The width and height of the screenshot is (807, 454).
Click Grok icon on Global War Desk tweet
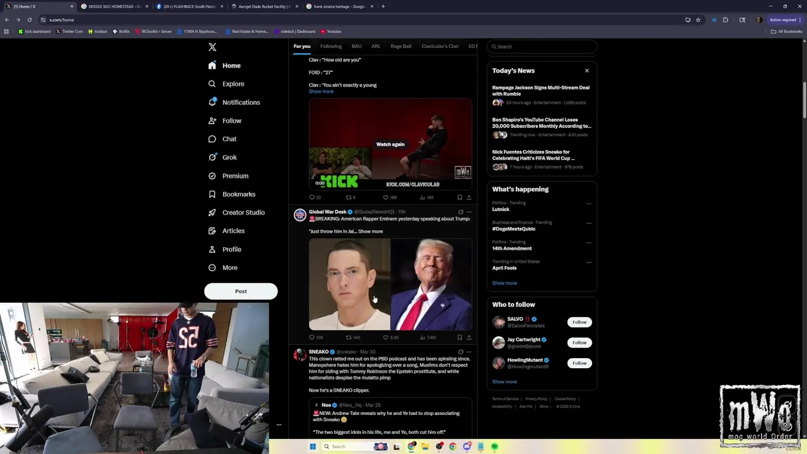[x=460, y=212]
